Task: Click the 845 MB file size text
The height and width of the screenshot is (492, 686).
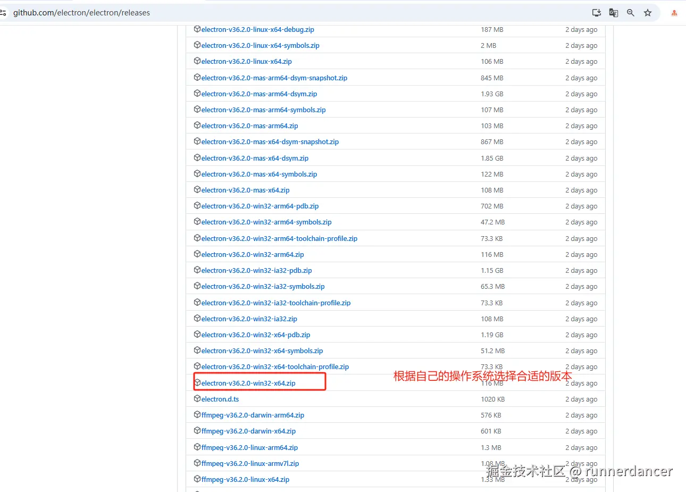Action: (x=492, y=78)
